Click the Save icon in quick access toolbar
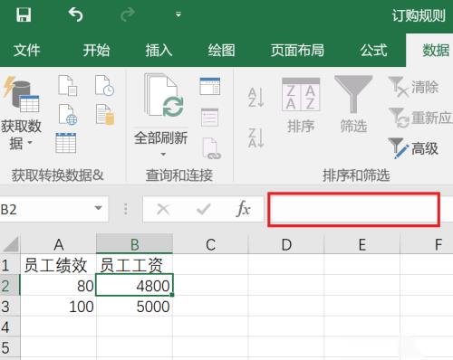The image size is (453, 360). [24, 14]
